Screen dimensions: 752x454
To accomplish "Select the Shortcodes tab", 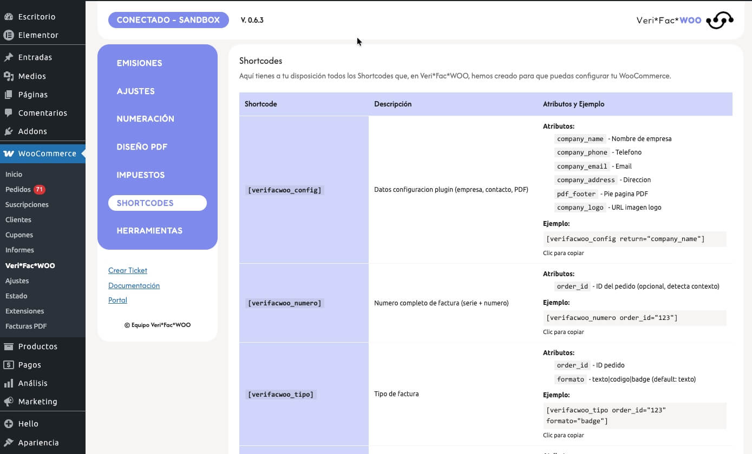I will tap(158, 203).
